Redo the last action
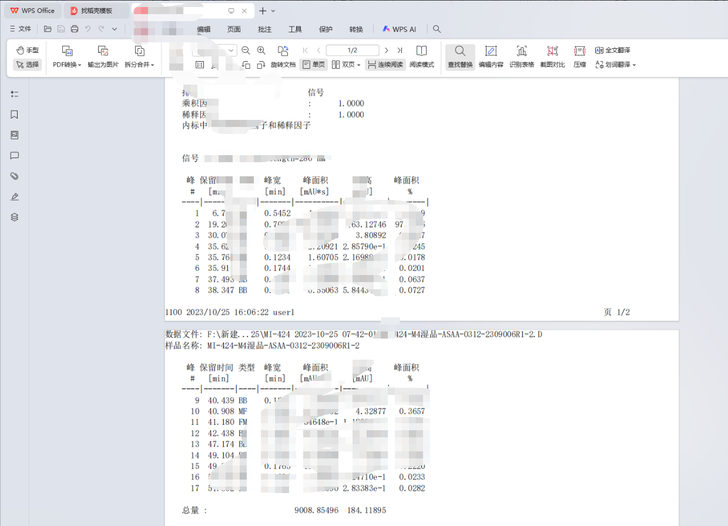This screenshot has height=526, width=728. 102,29
